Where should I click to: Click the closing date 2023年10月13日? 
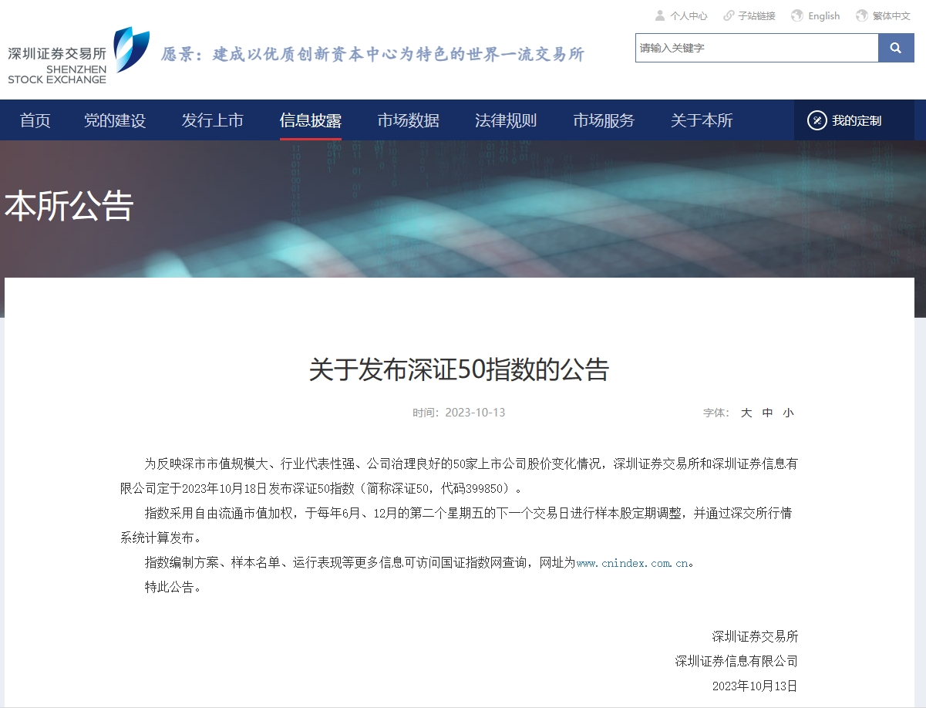coord(755,686)
